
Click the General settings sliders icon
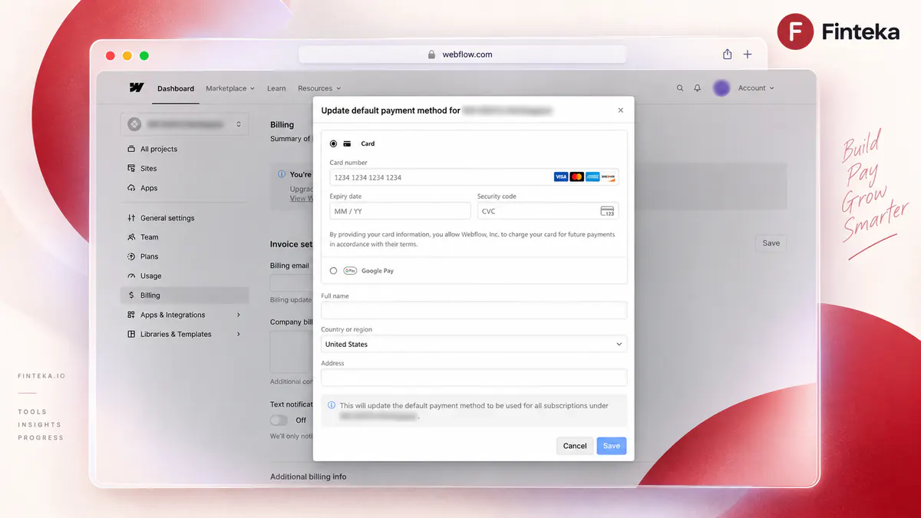[132, 218]
